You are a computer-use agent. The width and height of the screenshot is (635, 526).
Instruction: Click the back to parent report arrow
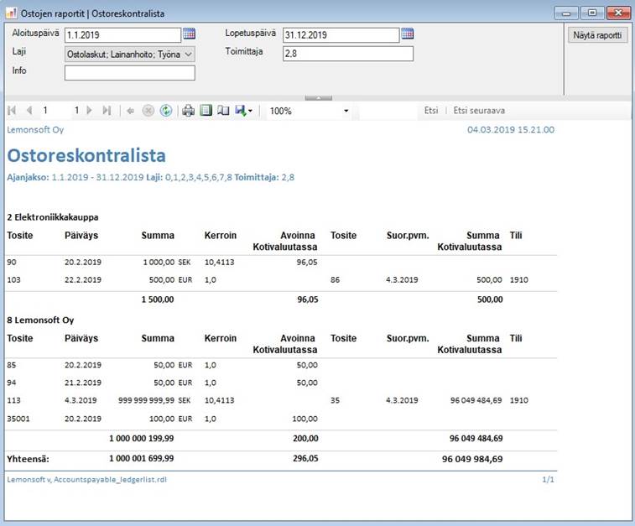coord(130,111)
